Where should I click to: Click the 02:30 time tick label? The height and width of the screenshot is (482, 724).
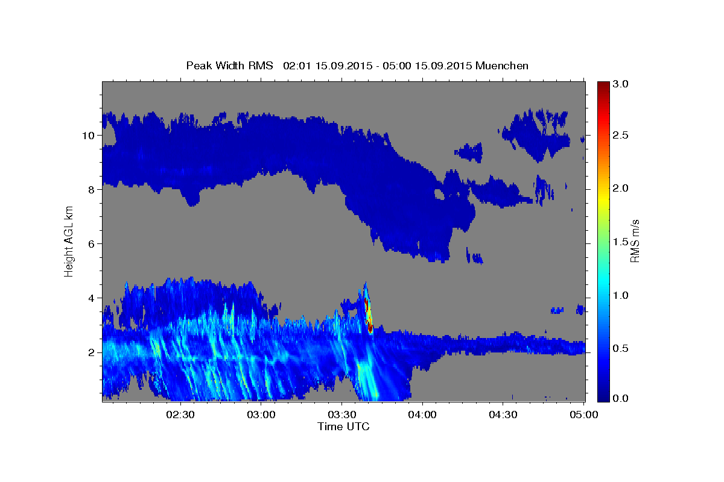point(180,415)
